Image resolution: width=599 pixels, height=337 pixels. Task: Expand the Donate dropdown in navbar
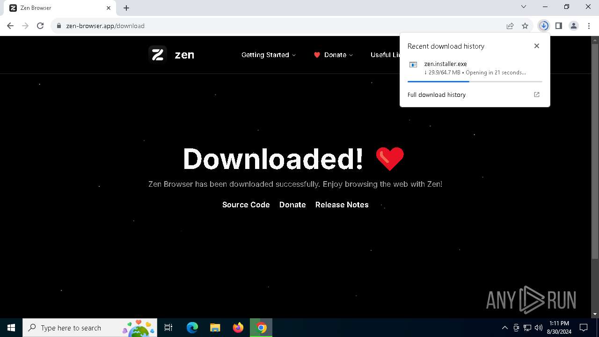334,55
